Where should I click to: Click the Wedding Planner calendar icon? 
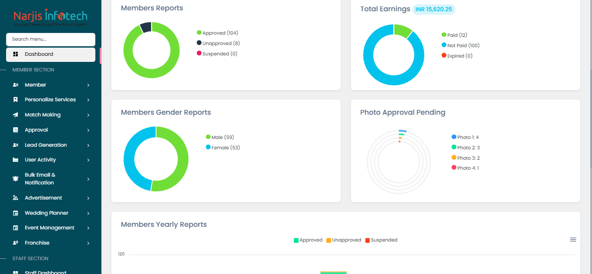point(16,213)
